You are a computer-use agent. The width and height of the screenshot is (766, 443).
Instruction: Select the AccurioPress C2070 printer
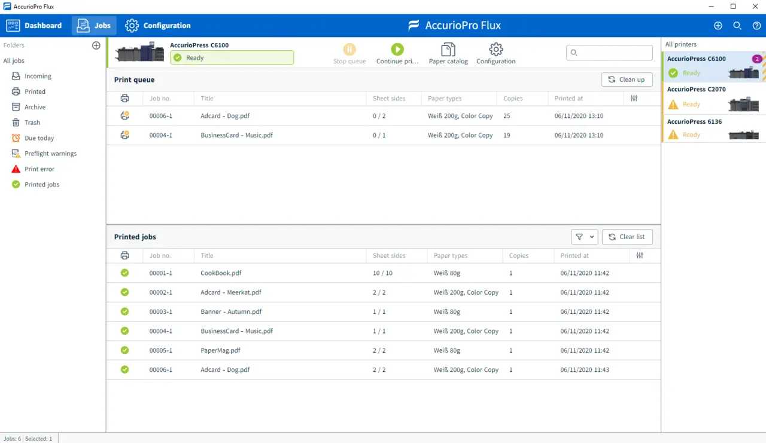click(713, 97)
